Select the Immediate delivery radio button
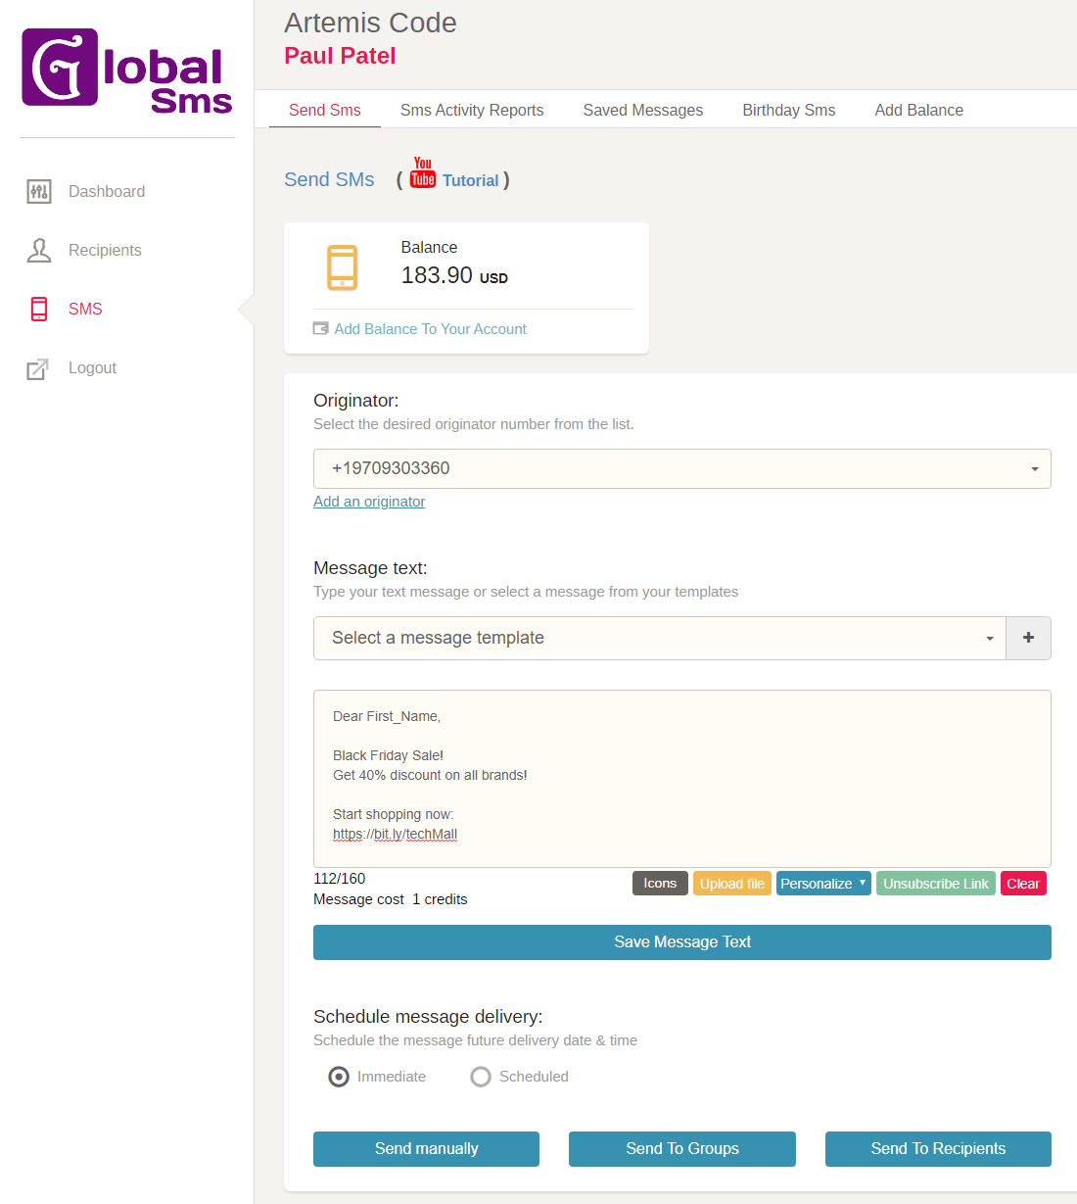Viewport: 1077px width, 1204px height. pos(339,1077)
